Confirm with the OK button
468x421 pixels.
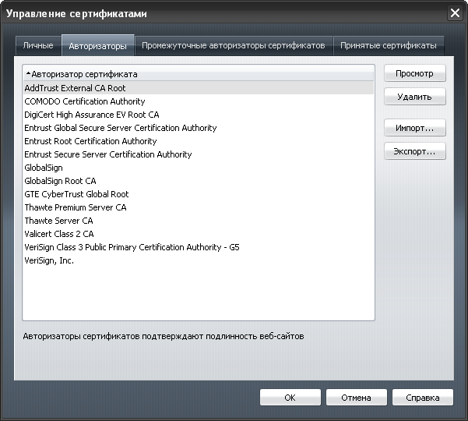pyautogui.click(x=290, y=398)
